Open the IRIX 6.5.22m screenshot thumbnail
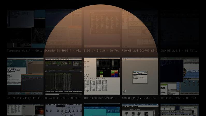This screenshot has width=206, height=116. [179, 76]
